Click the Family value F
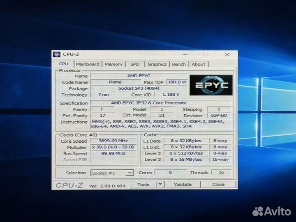Screen dimensions: 296x222 [x=102, y=109]
